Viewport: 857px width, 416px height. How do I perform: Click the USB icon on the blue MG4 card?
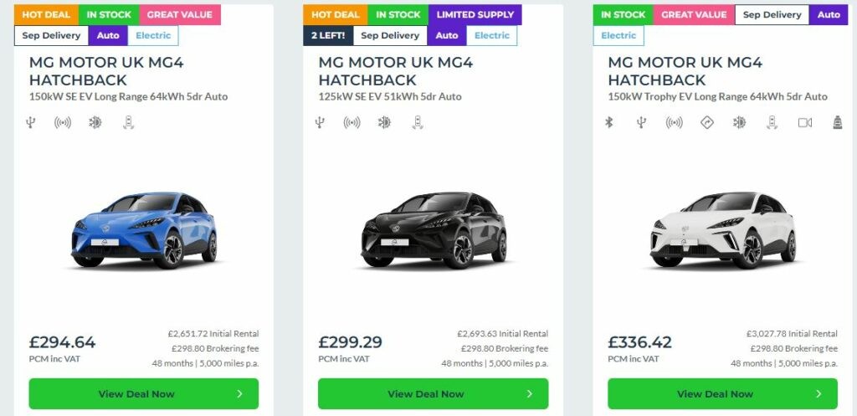[x=30, y=123]
